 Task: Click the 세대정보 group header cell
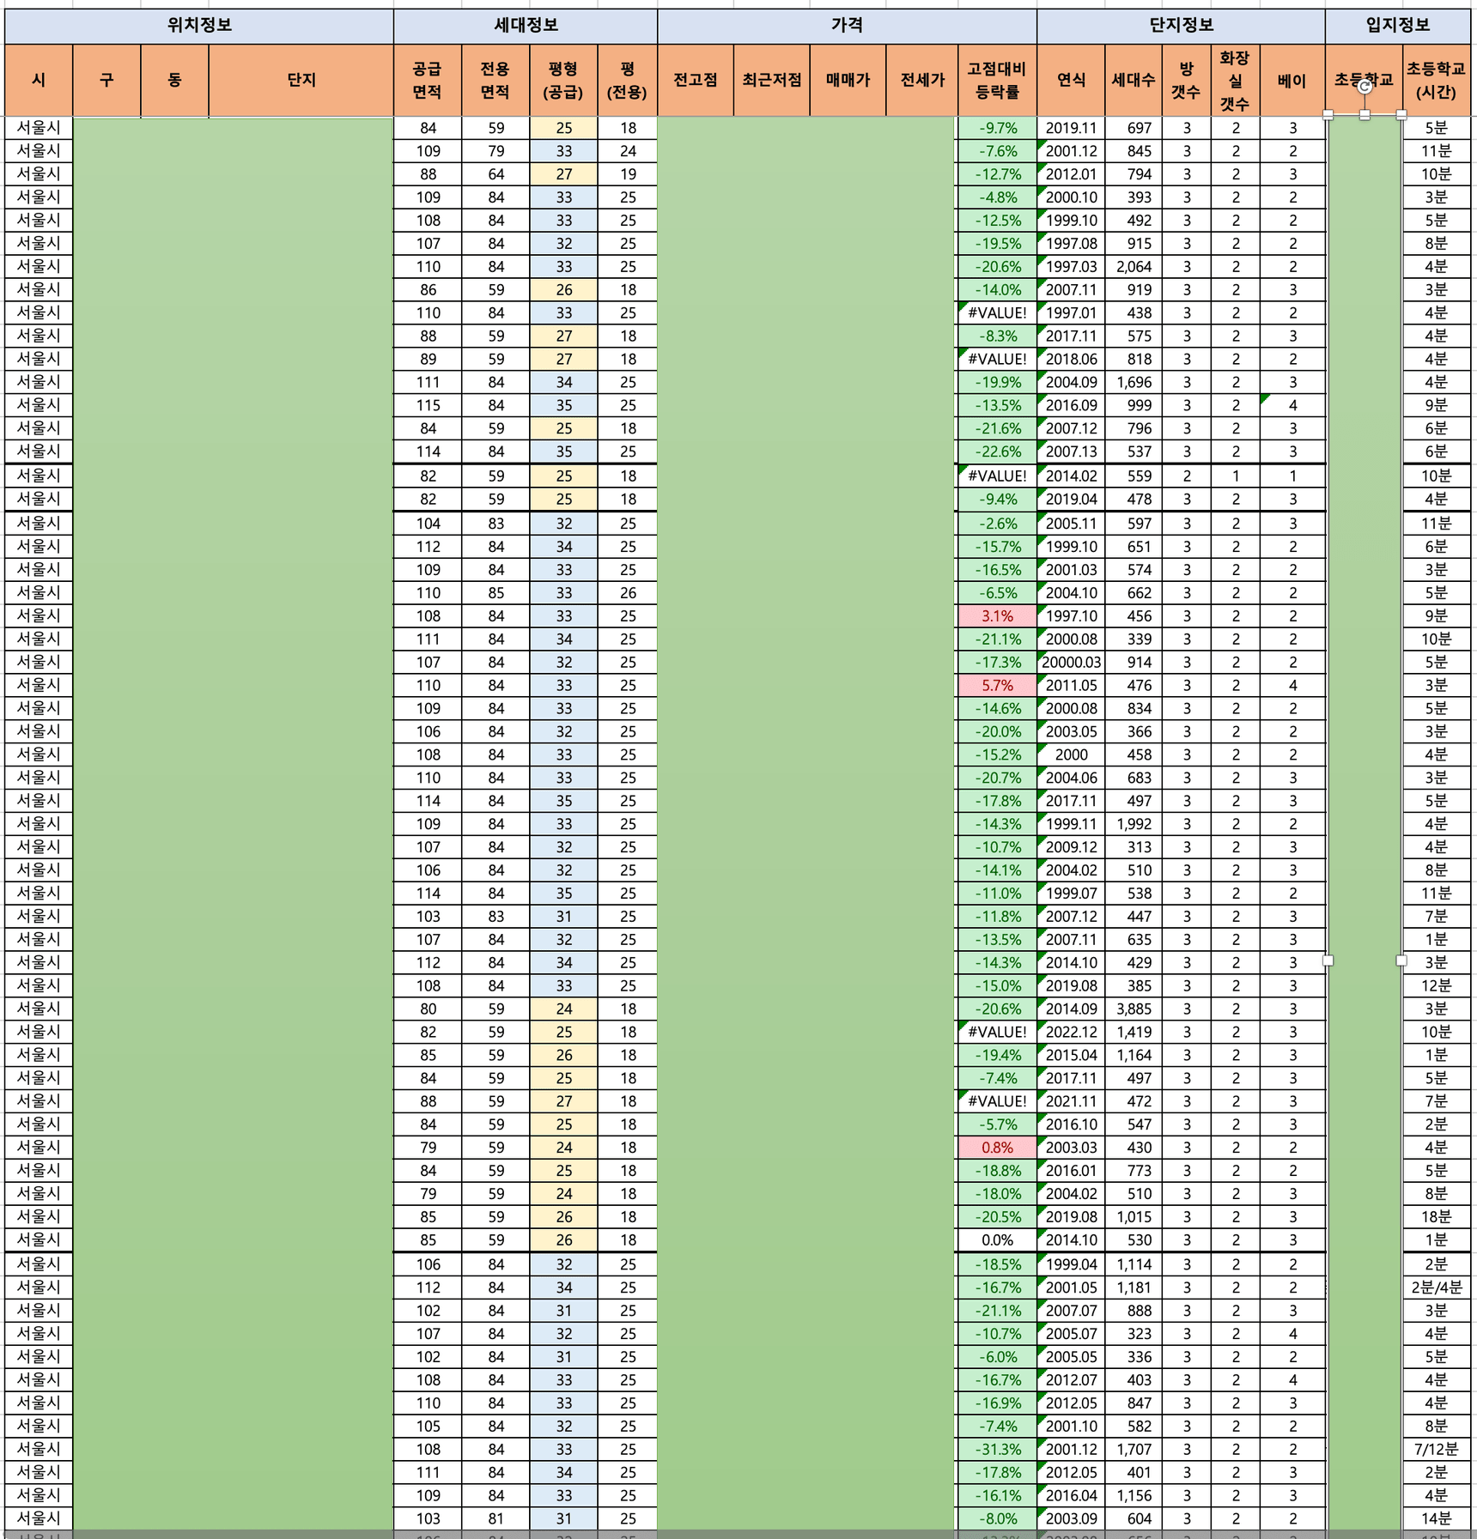526,26
